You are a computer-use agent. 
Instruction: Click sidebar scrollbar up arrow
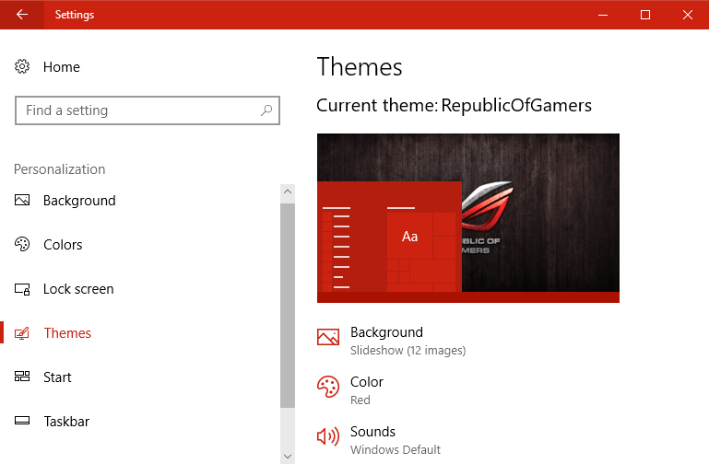288,191
